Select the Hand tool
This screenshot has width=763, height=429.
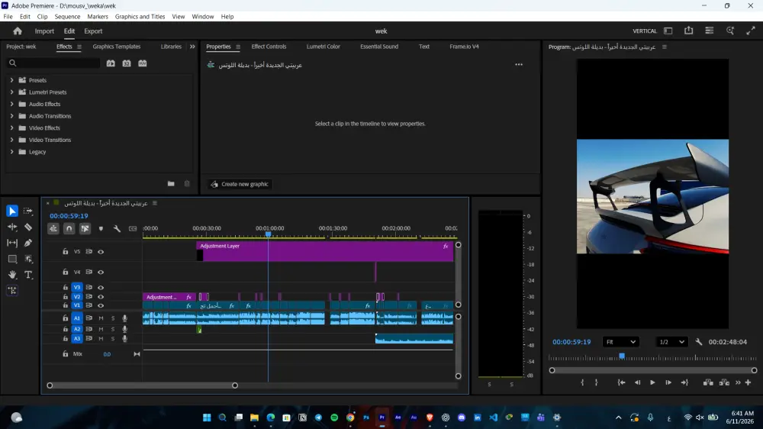pos(12,275)
